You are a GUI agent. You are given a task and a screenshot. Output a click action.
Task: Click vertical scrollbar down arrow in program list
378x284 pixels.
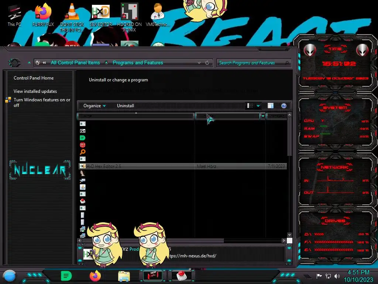click(289, 235)
